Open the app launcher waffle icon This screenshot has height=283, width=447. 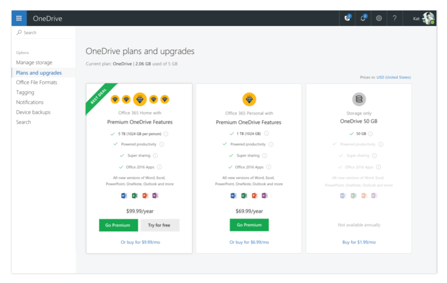coord(19,18)
